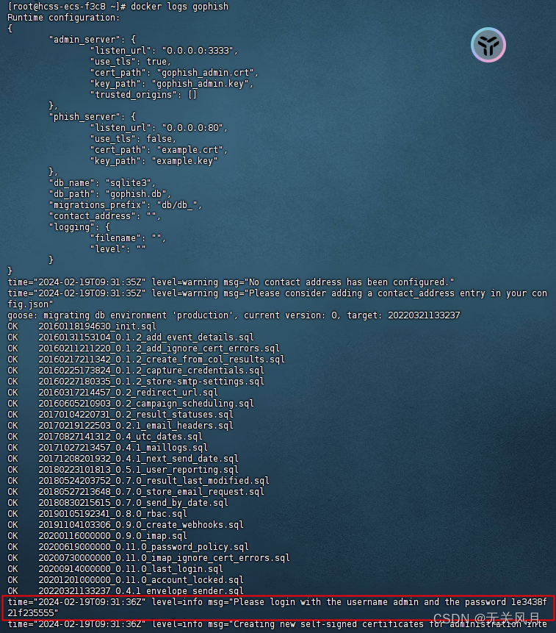The width and height of the screenshot is (556, 633).
Task: Select the store-smtp-settings.sql row
Action: click(x=135, y=381)
